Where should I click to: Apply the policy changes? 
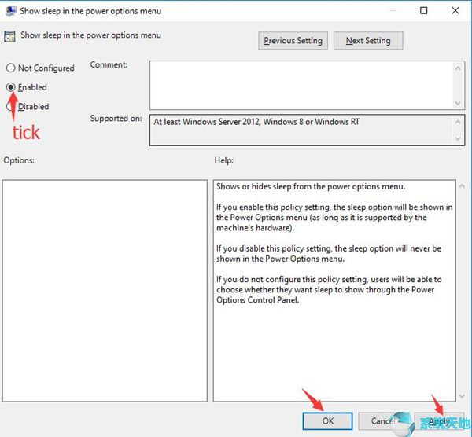pos(439,420)
